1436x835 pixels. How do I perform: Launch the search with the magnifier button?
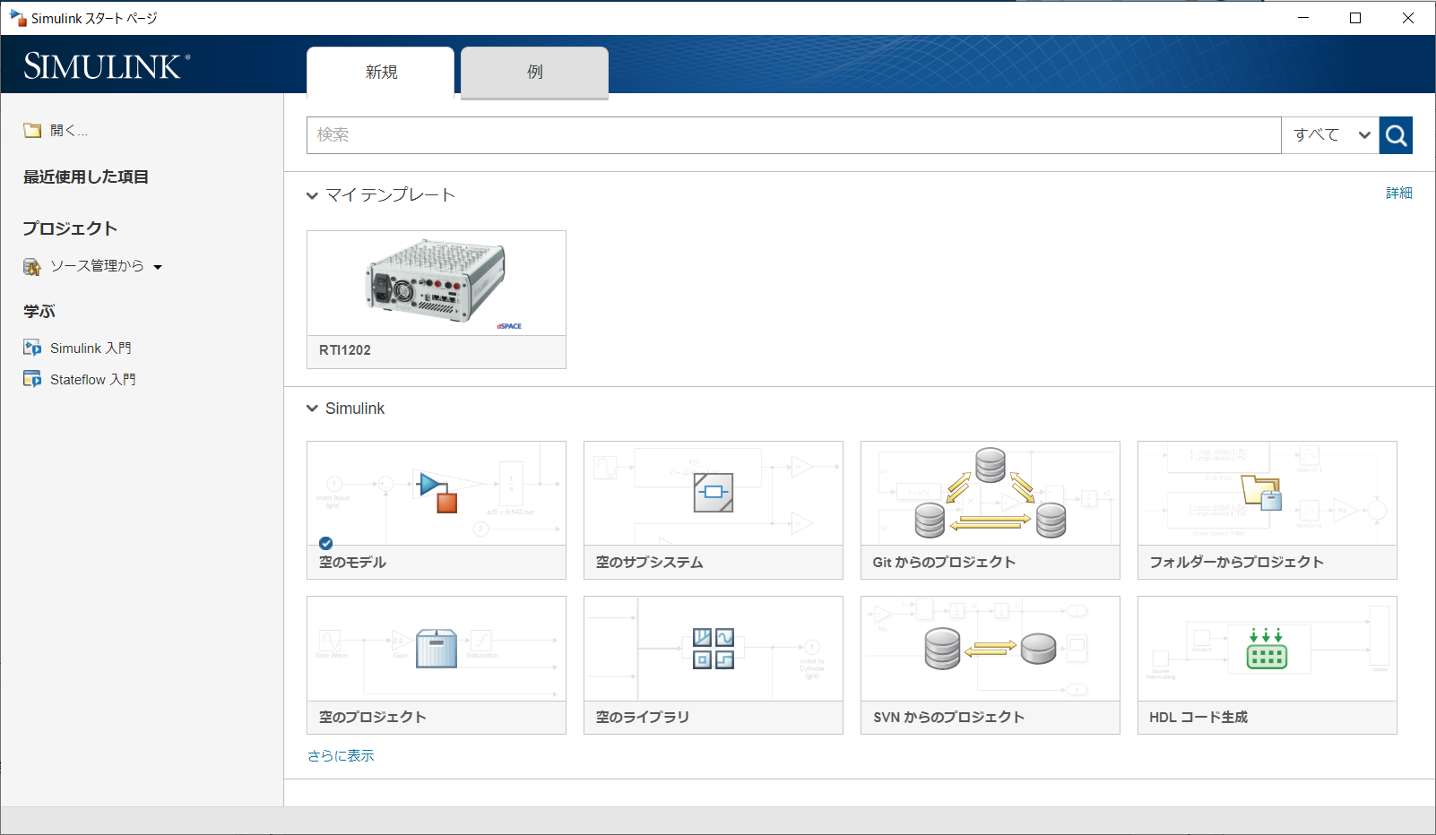point(1396,135)
